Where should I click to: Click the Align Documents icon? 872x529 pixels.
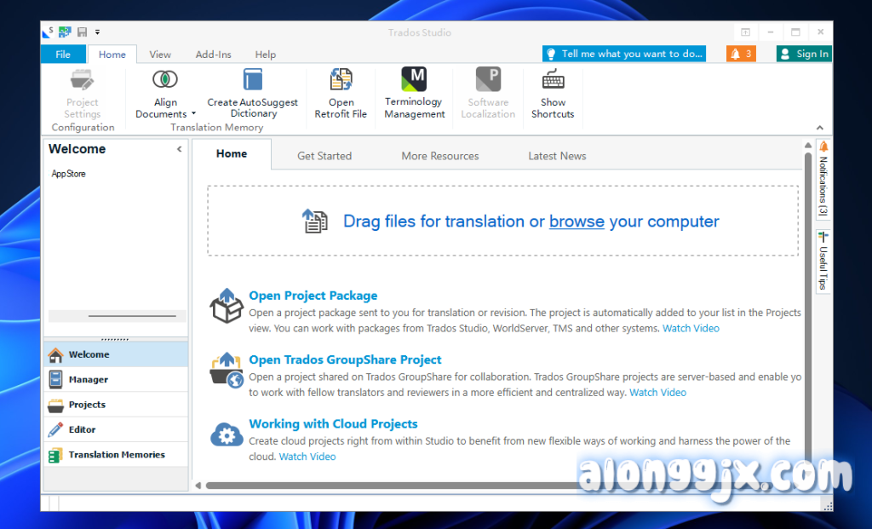tap(165, 80)
